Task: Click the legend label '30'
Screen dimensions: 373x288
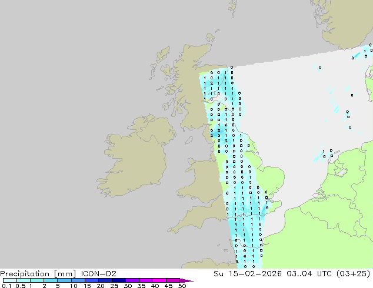Action: point(128,286)
